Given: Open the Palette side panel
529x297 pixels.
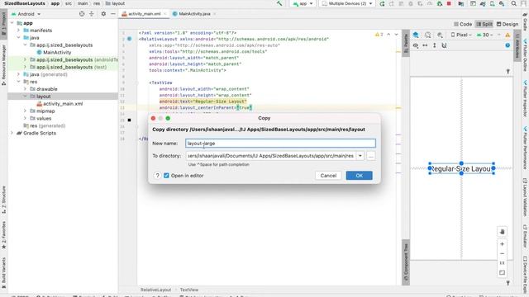Looking at the screenshot, I should 406,43.
